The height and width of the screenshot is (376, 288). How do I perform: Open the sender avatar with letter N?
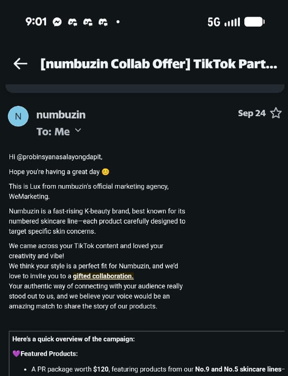pos(18,116)
